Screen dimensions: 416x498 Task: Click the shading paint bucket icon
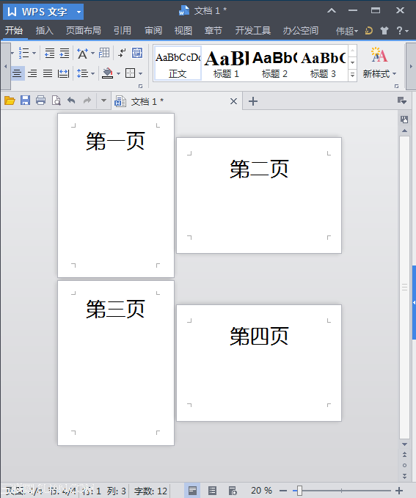tap(107, 73)
